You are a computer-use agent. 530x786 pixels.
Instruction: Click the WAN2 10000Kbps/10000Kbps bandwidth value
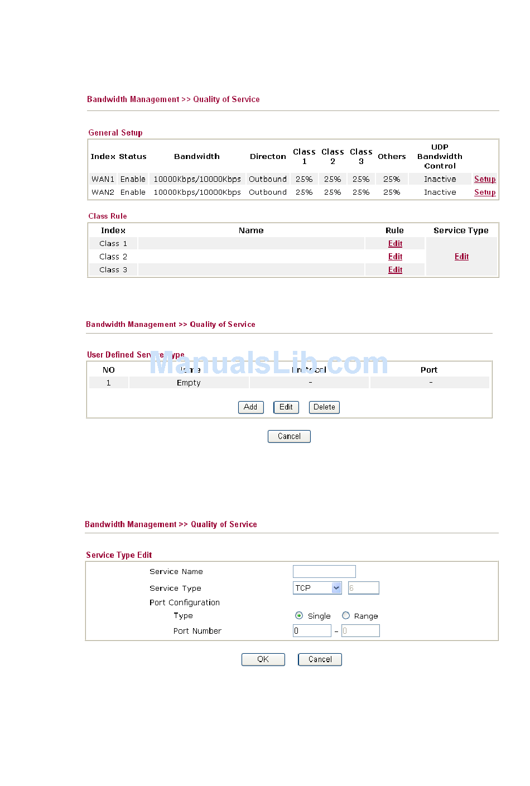point(197,192)
